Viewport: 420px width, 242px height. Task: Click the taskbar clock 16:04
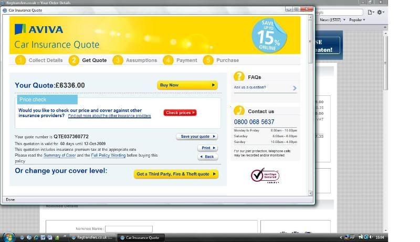(x=380, y=237)
